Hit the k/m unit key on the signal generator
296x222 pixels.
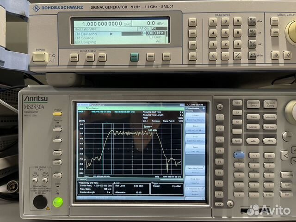(252, 44)
